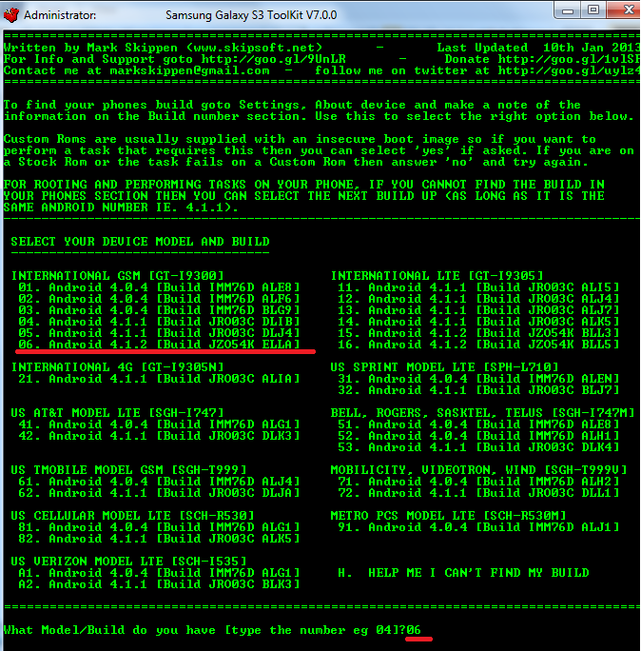Select line 31 Build IMM76D ALEN

(478, 379)
